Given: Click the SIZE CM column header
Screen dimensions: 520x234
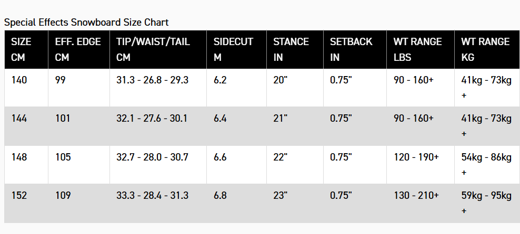Looking at the screenshot, I should pyautogui.click(x=21, y=49).
